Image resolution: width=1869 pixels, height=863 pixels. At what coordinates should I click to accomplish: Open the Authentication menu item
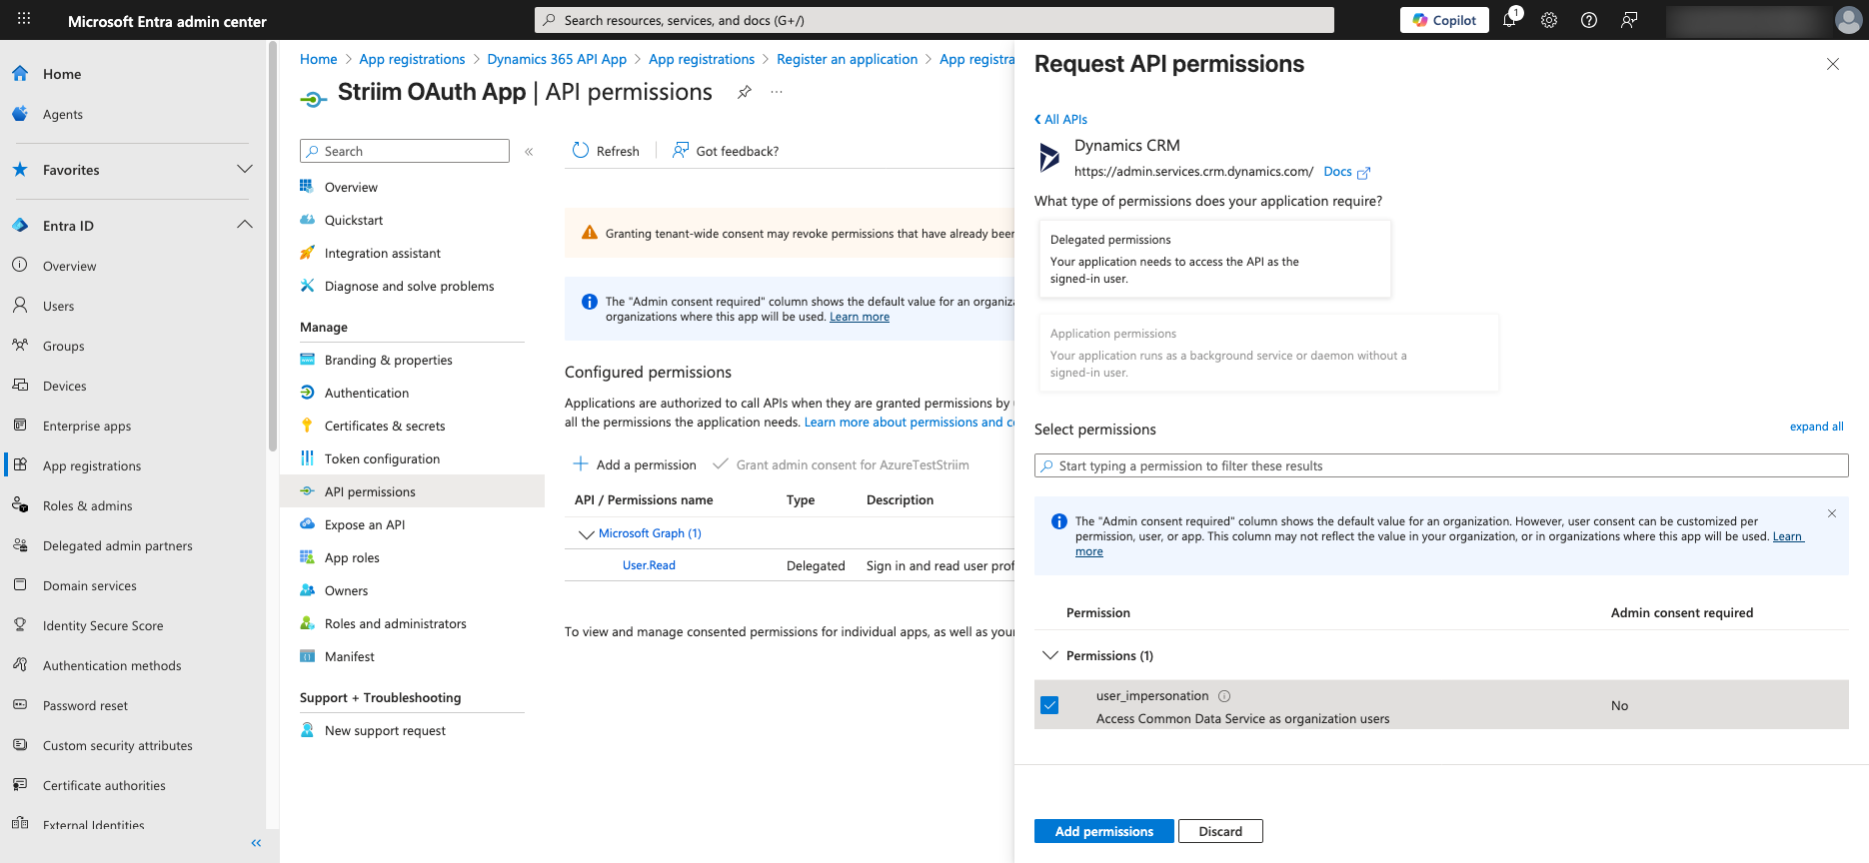point(366,394)
